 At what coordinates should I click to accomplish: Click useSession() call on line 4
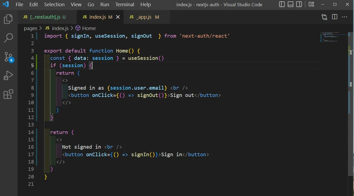click(x=146, y=58)
